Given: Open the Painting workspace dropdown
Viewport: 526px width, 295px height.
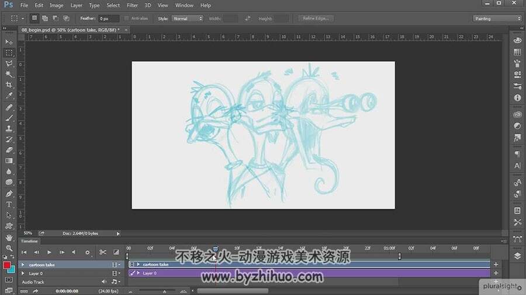Looking at the screenshot, I should pyautogui.click(x=497, y=19).
